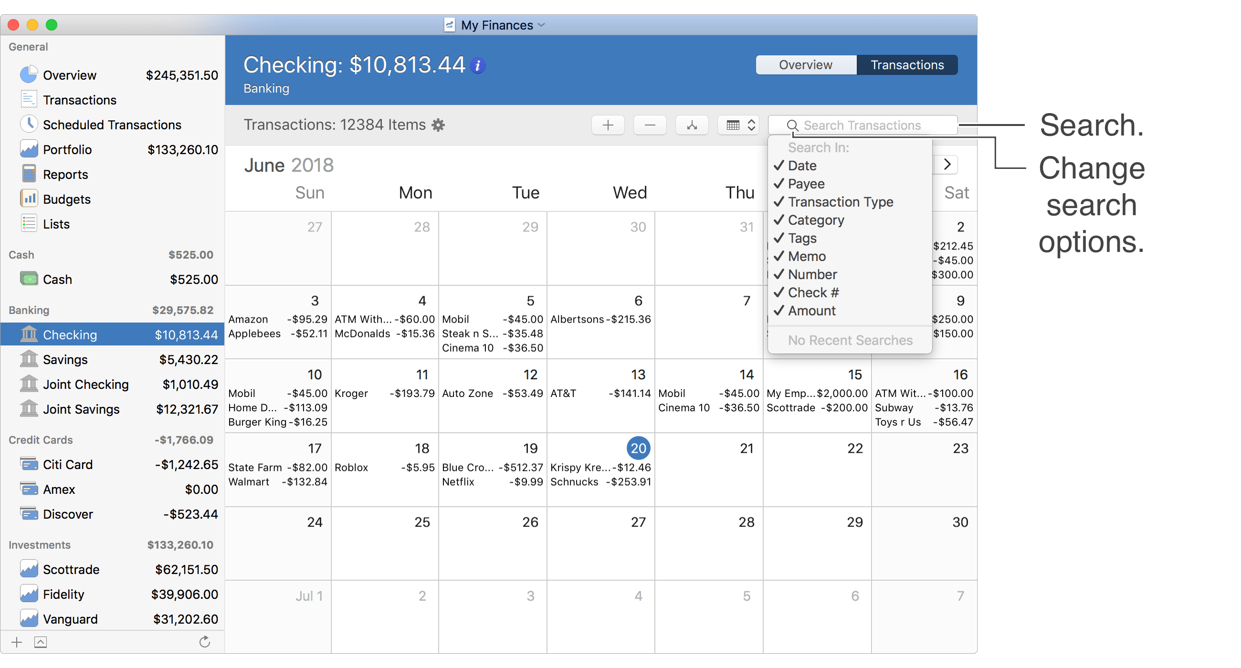
Task: Click the sidebar show/hide panel icon
Action: tap(41, 642)
